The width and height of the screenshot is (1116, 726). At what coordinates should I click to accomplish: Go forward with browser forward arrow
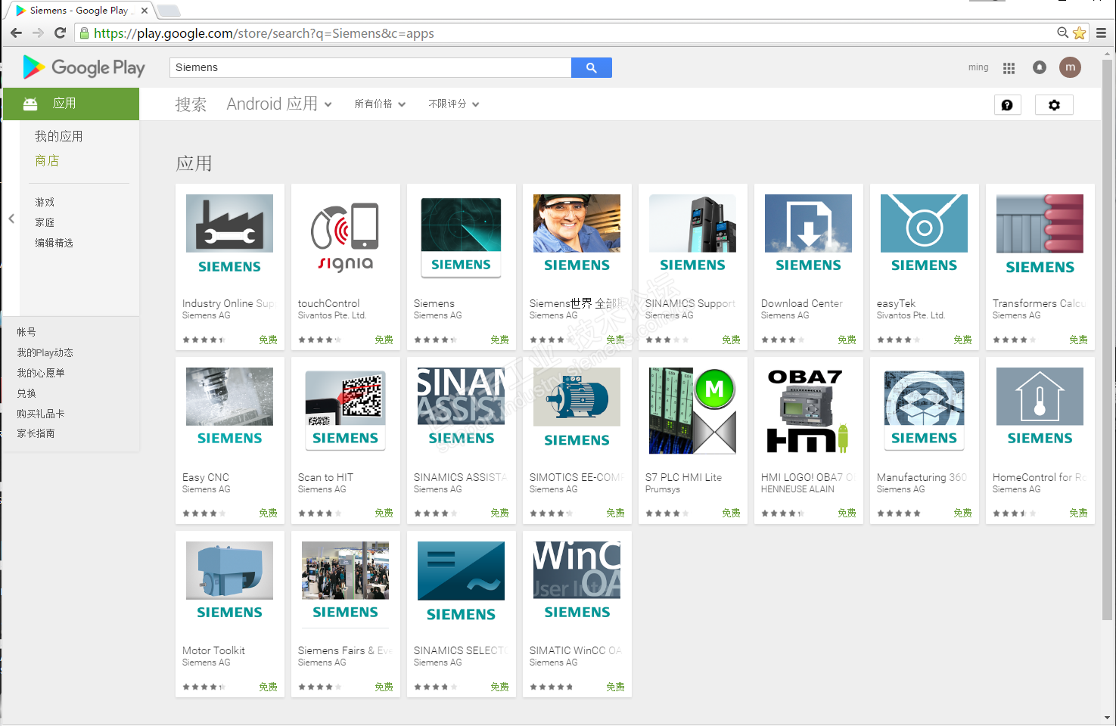click(38, 33)
